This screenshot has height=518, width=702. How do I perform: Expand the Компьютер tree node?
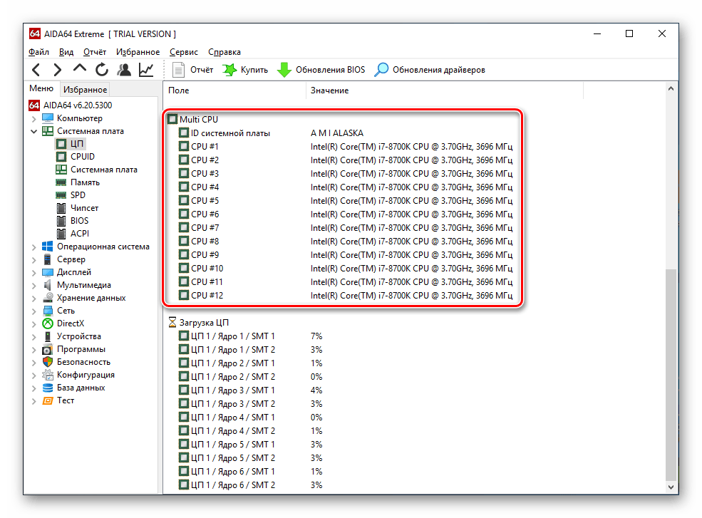(33, 118)
